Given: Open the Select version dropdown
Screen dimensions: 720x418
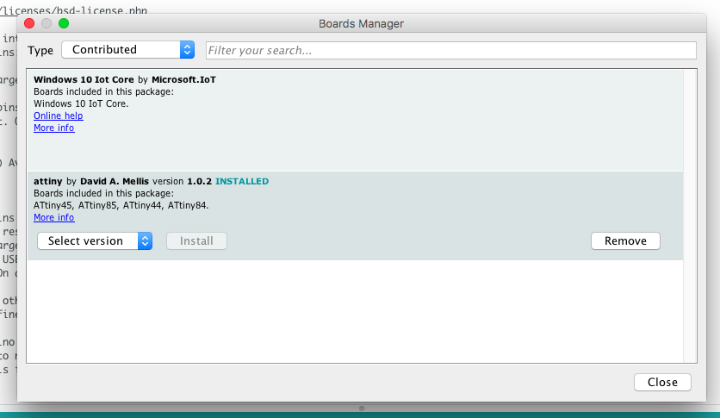Looking at the screenshot, I should [95, 241].
